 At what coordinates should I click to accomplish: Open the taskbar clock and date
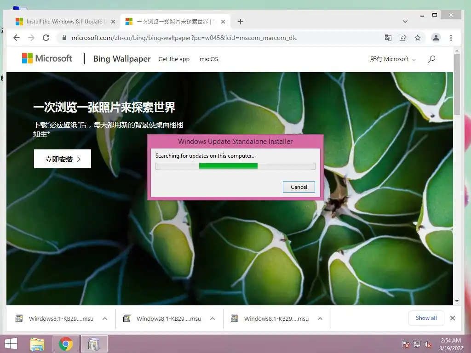point(451,344)
